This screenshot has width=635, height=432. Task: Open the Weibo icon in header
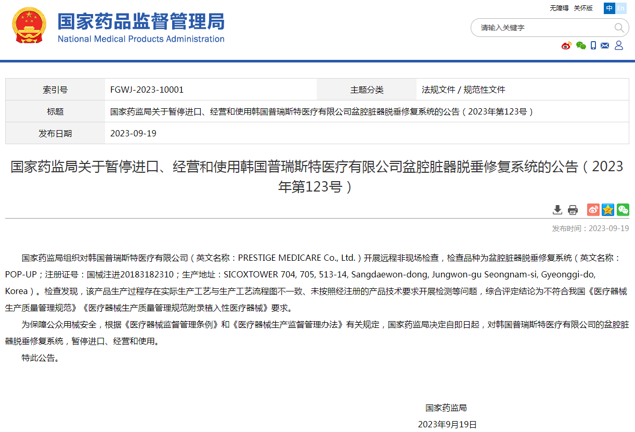point(566,46)
